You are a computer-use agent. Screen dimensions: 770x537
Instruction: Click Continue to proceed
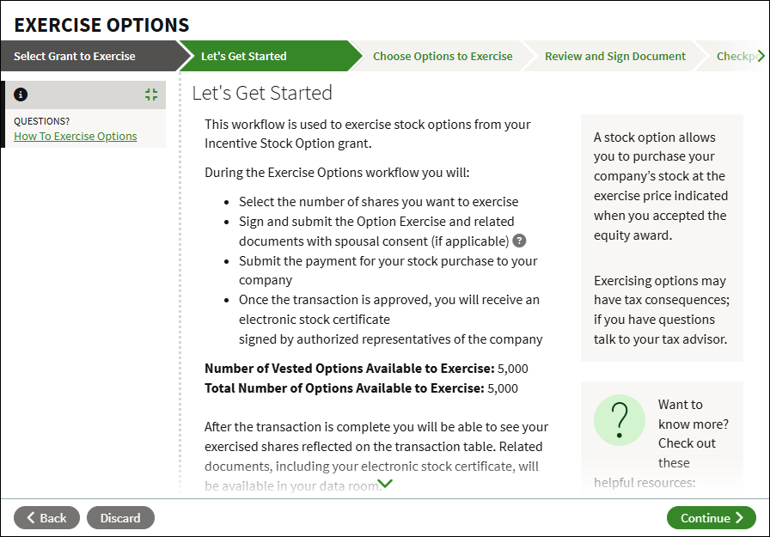point(711,518)
